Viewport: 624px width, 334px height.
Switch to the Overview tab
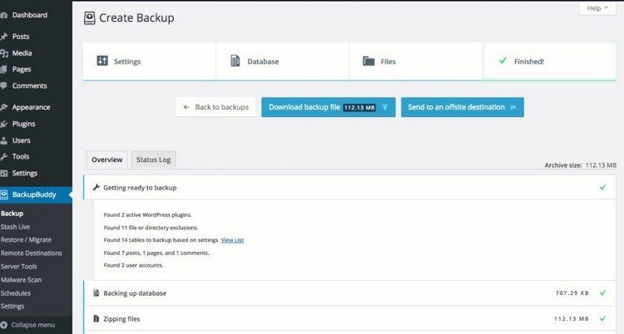pos(107,160)
